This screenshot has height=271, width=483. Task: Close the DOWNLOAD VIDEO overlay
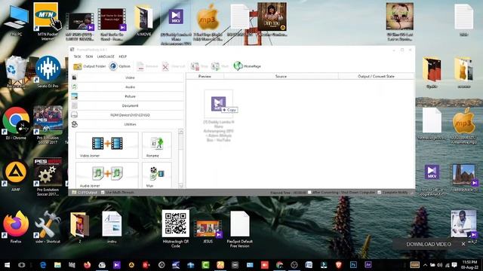pos(463,244)
